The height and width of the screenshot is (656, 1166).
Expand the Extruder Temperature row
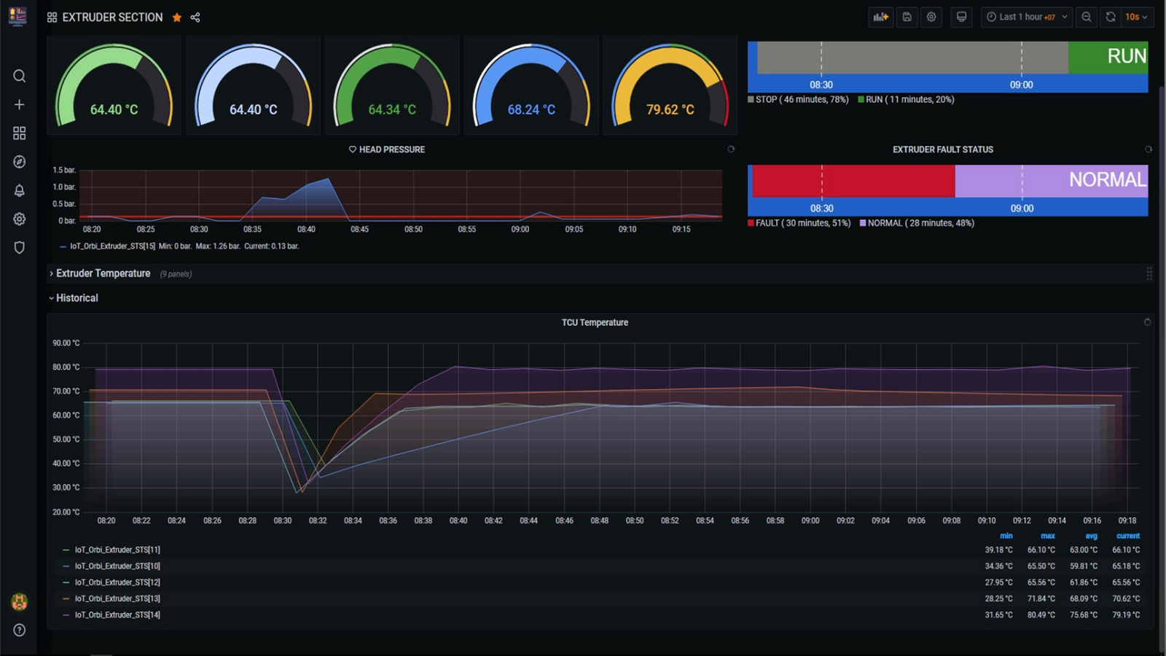click(x=103, y=273)
